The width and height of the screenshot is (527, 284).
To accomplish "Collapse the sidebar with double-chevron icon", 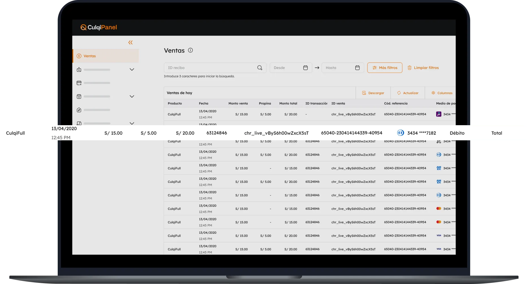I will click(130, 42).
